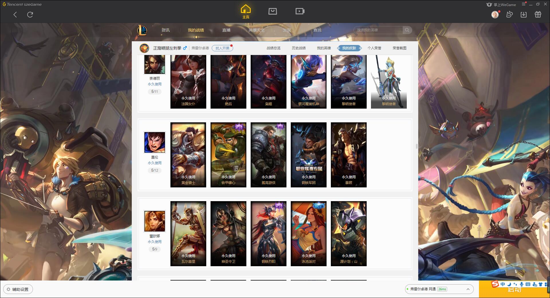Click the 盖伦 champion portrait

click(155, 142)
